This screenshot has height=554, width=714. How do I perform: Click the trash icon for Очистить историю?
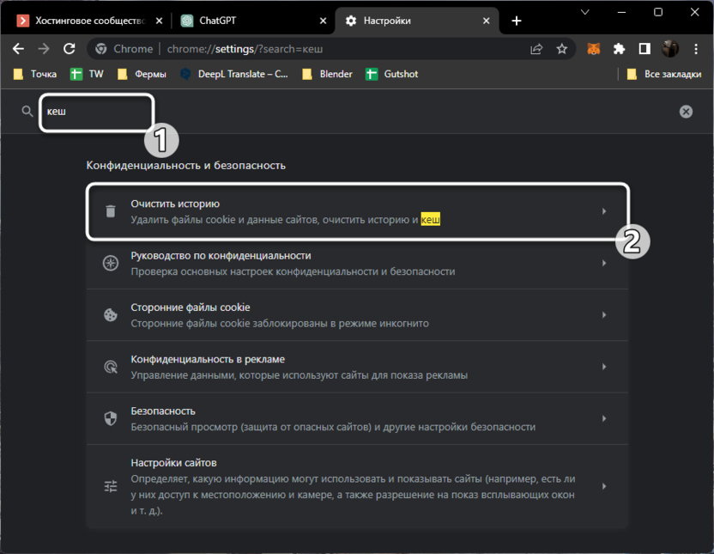[111, 211]
